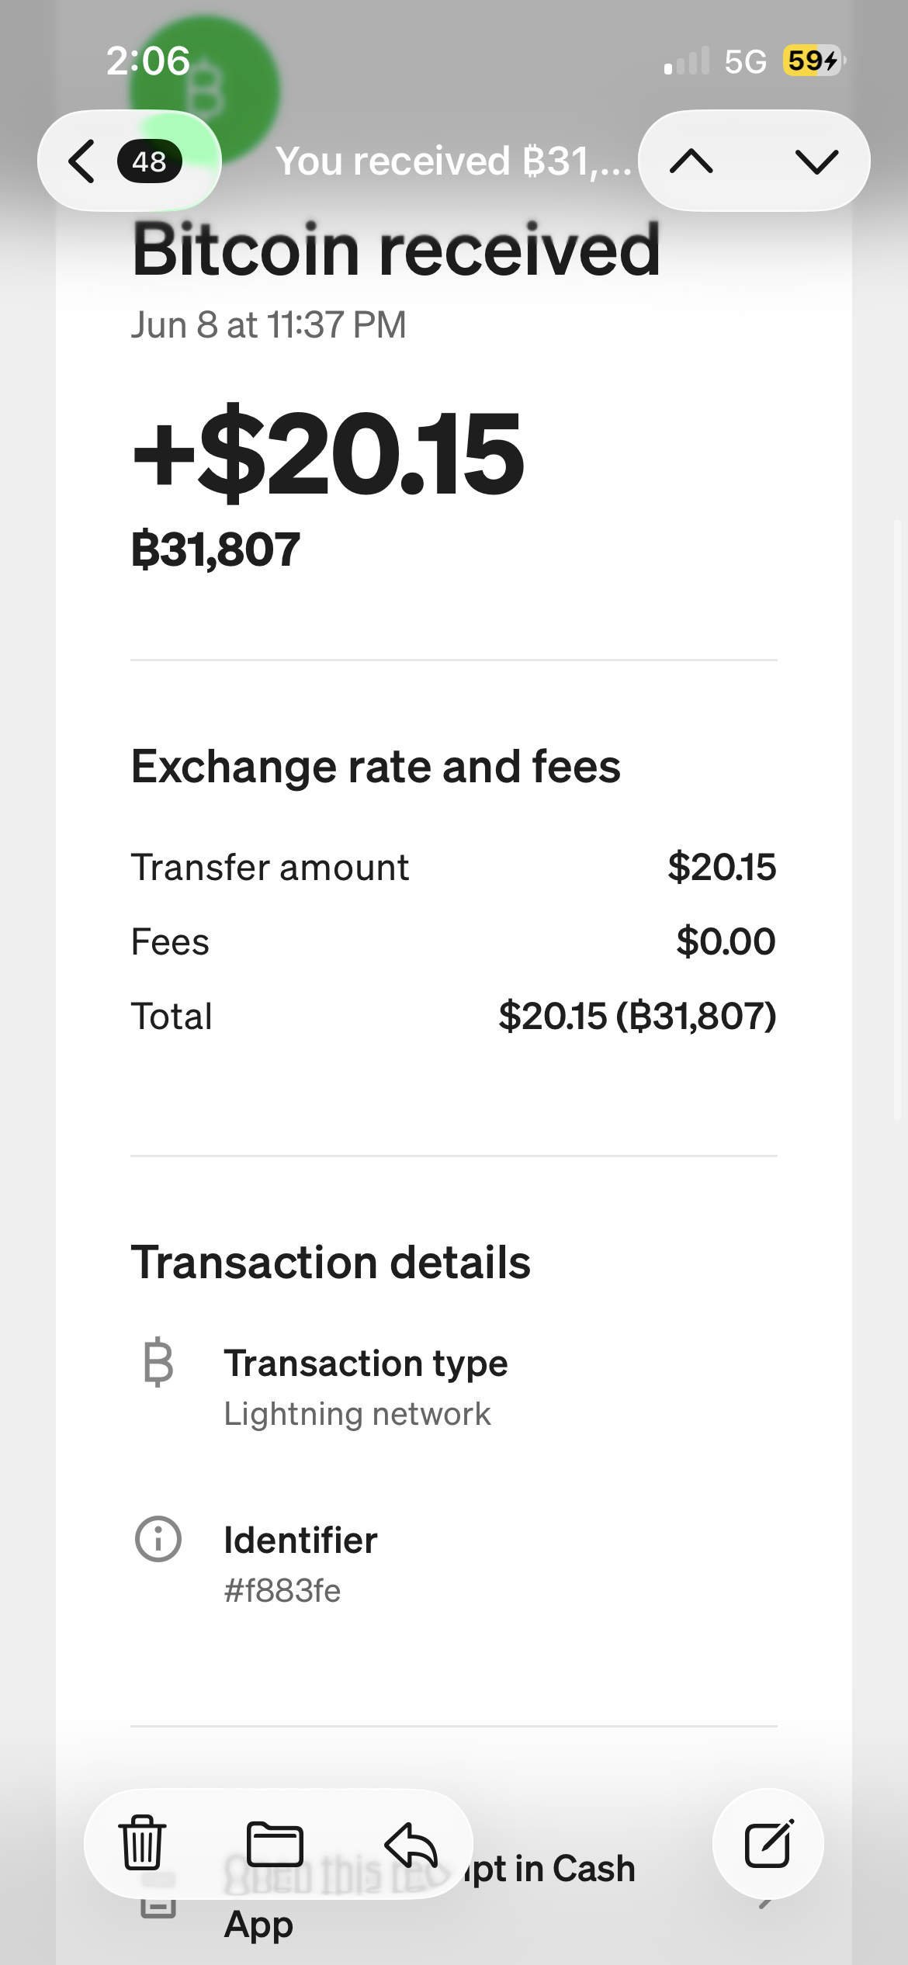This screenshot has height=1965, width=908.
Task: Select the subject 'You received ₿31,...'
Action: pyautogui.click(x=453, y=161)
